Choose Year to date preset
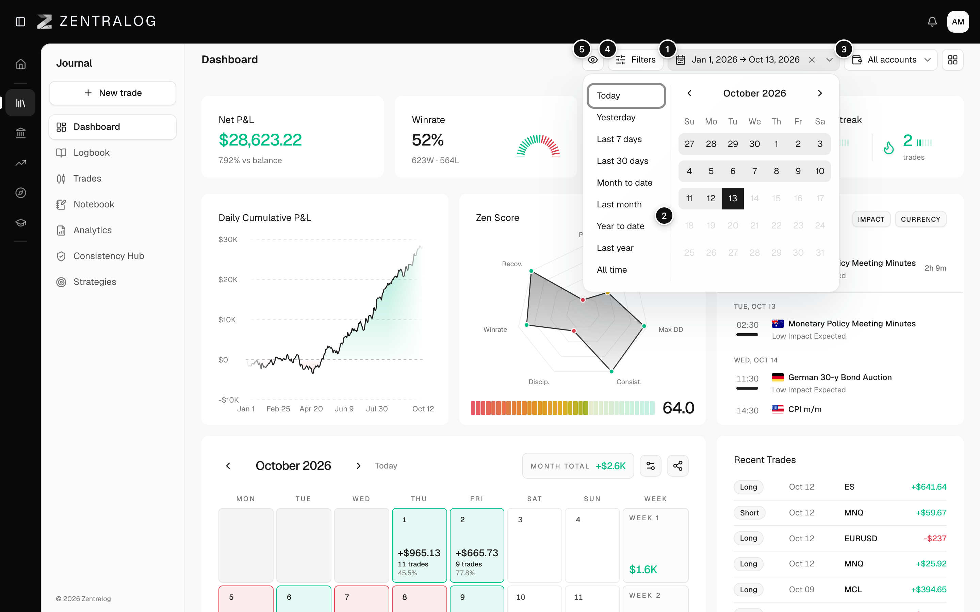980x612 pixels. coord(626,226)
